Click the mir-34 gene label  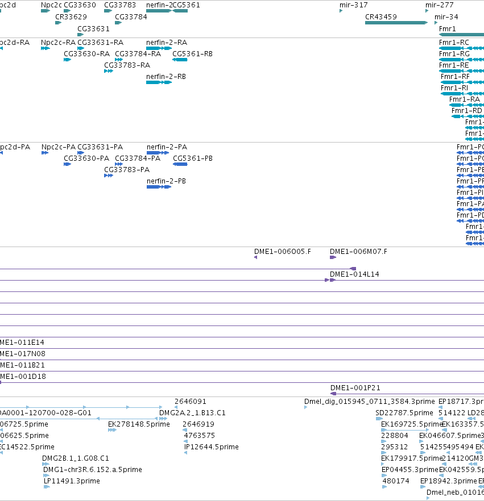point(446,17)
